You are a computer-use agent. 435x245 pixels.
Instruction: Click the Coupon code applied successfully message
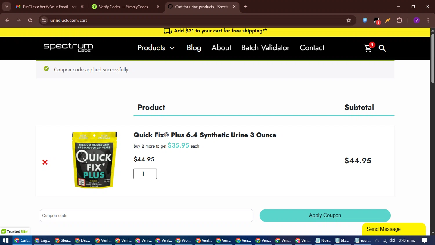pos(91,70)
